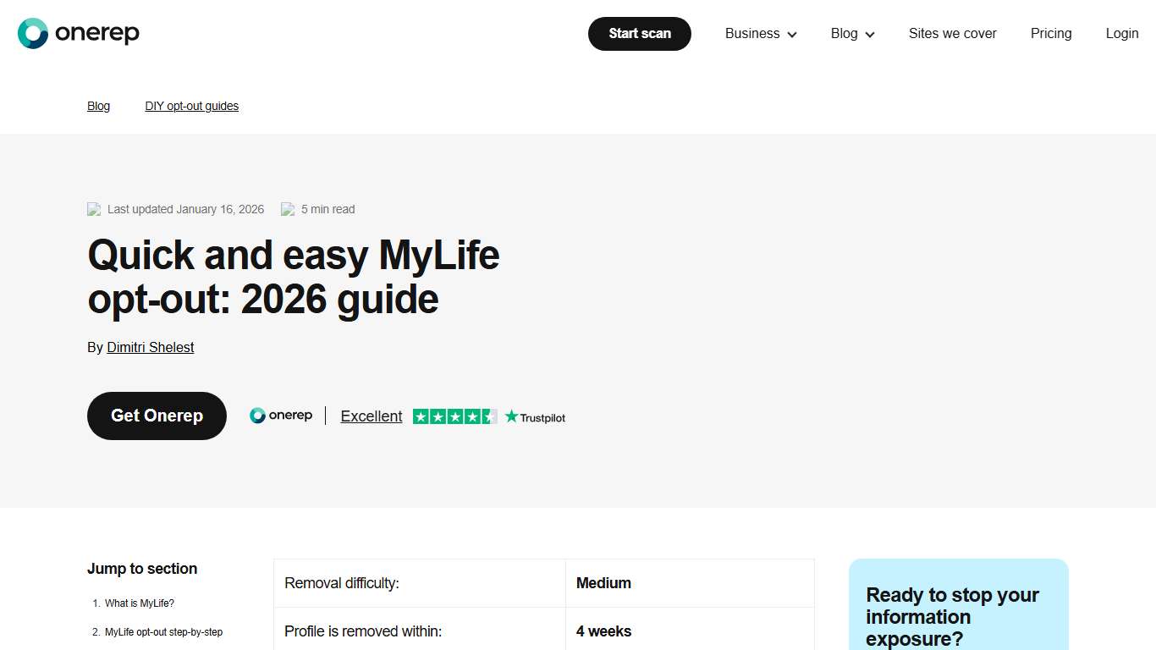1156x650 pixels.
Task: Click the green star rating graphic
Action: click(454, 416)
